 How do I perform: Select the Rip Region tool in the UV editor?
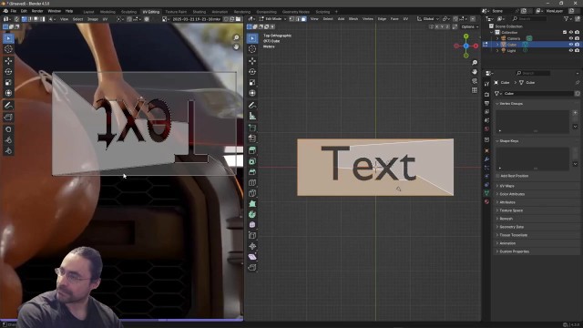[x=8, y=118]
